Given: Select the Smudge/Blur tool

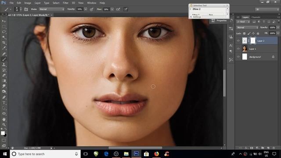Looking at the screenshot, I should click(x=4, y=86).
